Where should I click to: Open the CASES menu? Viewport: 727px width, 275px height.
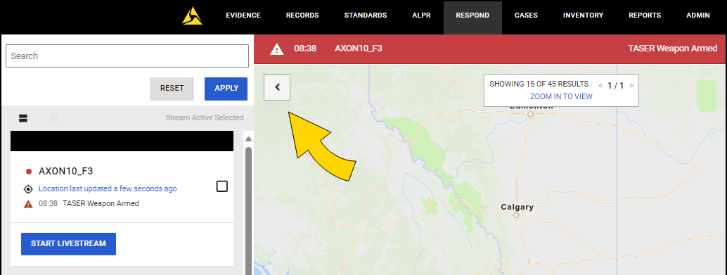click(x=526, y=15)
